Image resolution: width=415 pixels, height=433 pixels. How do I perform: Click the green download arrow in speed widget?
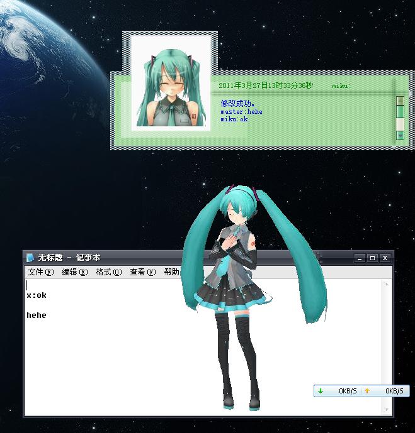(x=321, y=391)
